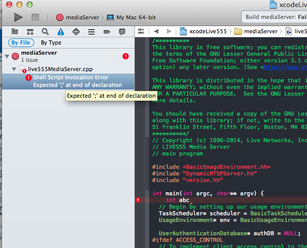Open the Debug navigator

pos(91,32)
